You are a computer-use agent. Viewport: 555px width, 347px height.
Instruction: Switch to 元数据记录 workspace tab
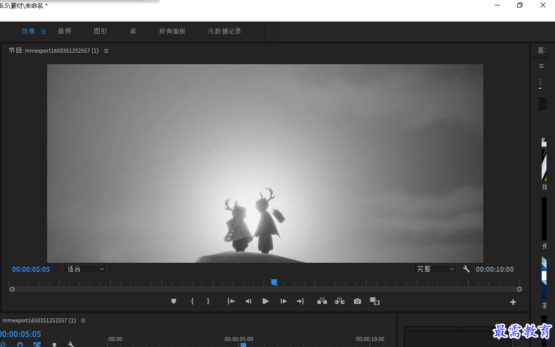click(x=225, y=31)
